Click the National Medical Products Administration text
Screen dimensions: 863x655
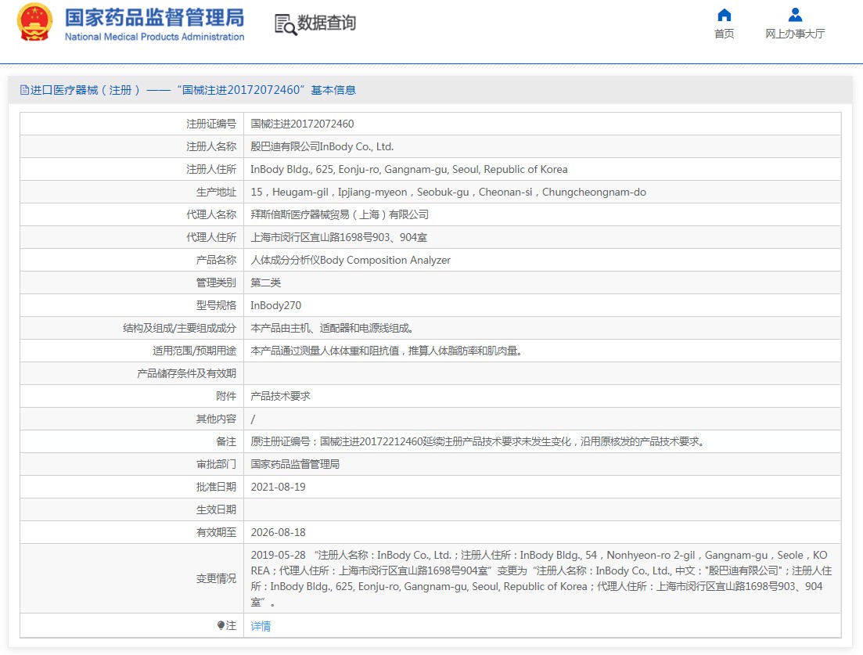tap(154, 37)
